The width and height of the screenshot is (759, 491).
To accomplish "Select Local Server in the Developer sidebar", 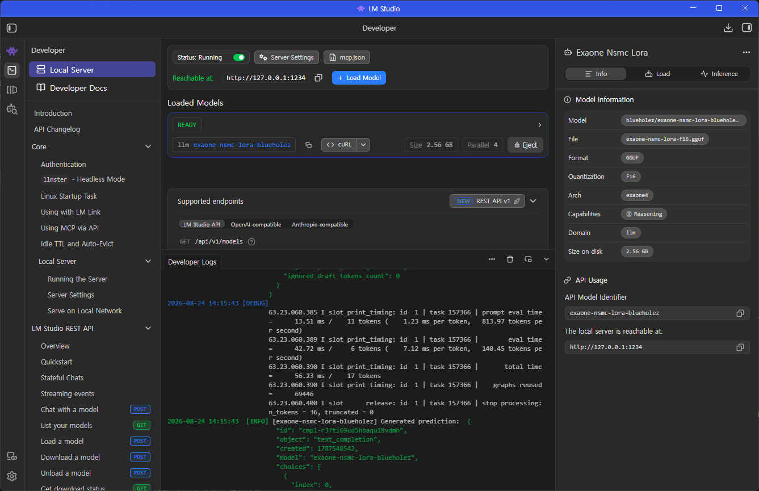I will [92, 69].
